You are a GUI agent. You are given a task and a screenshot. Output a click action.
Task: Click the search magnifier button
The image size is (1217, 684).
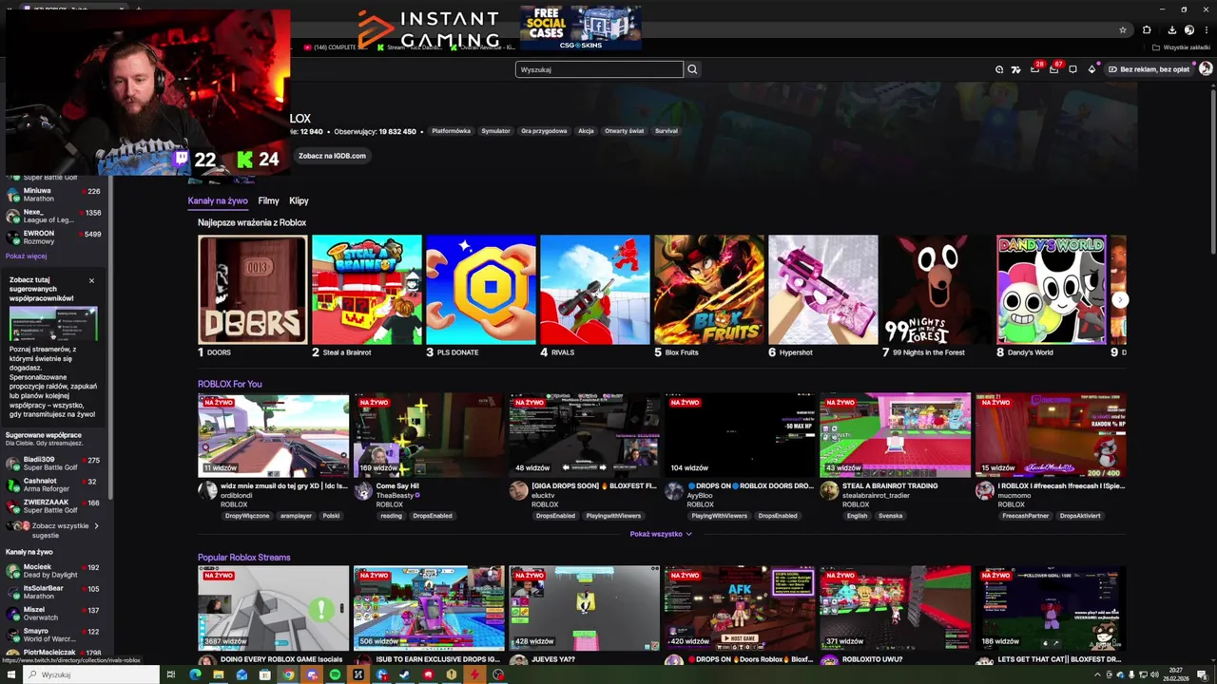[692, 69]
